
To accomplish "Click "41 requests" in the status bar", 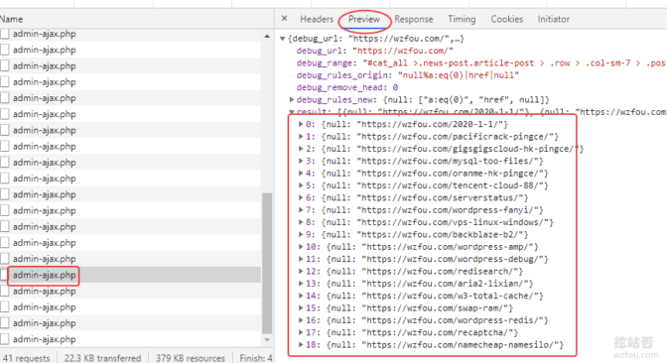I will click(27, 358).
